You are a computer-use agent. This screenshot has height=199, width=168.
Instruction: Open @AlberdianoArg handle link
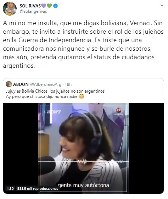45,84
